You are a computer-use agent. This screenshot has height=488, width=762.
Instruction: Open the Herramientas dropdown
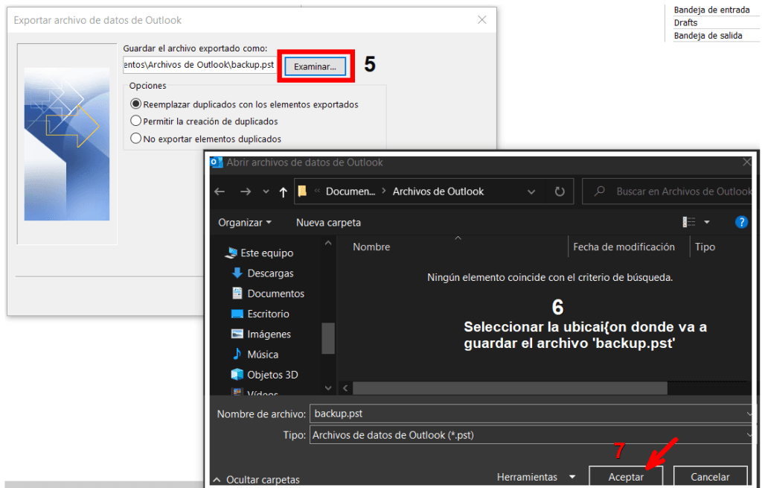click(x=536, y=478)
